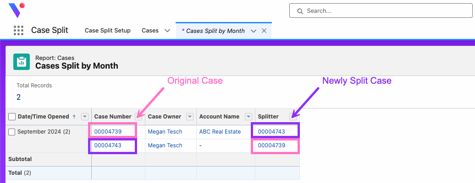The width and height of the screenshot is (475, 183).
Task: Click the Case Owner column header
Action: [165, 117]
